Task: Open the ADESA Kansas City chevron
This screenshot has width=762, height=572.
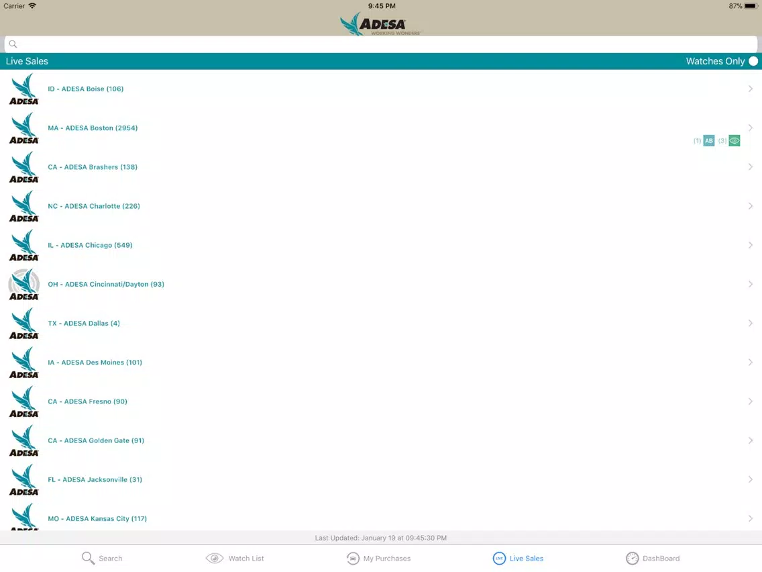Action: [x=751, y=518]
